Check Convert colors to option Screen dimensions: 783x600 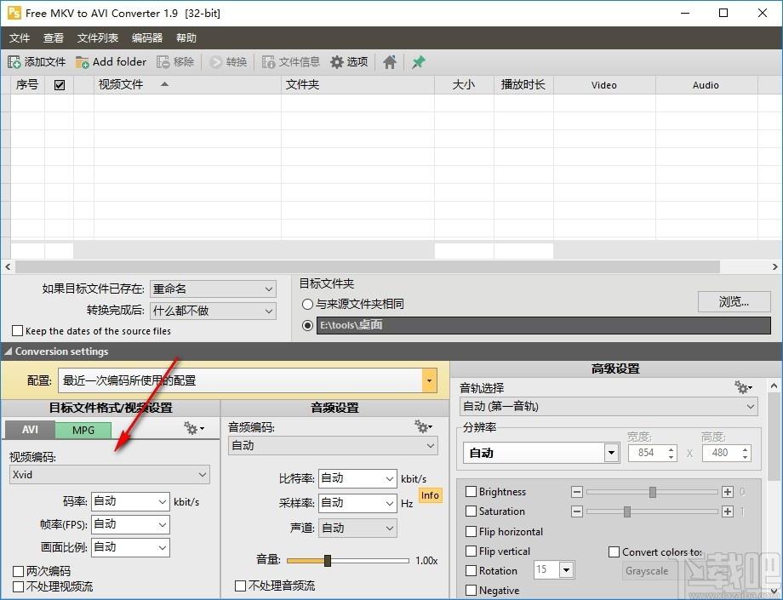click(x=614, y=552)
